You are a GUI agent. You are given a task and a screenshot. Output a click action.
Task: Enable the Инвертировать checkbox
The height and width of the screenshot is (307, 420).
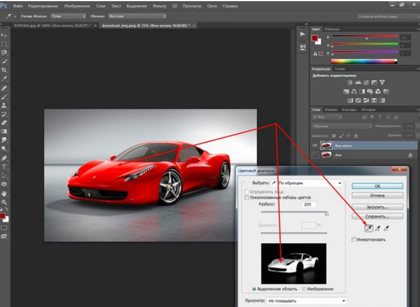point(354,239)
